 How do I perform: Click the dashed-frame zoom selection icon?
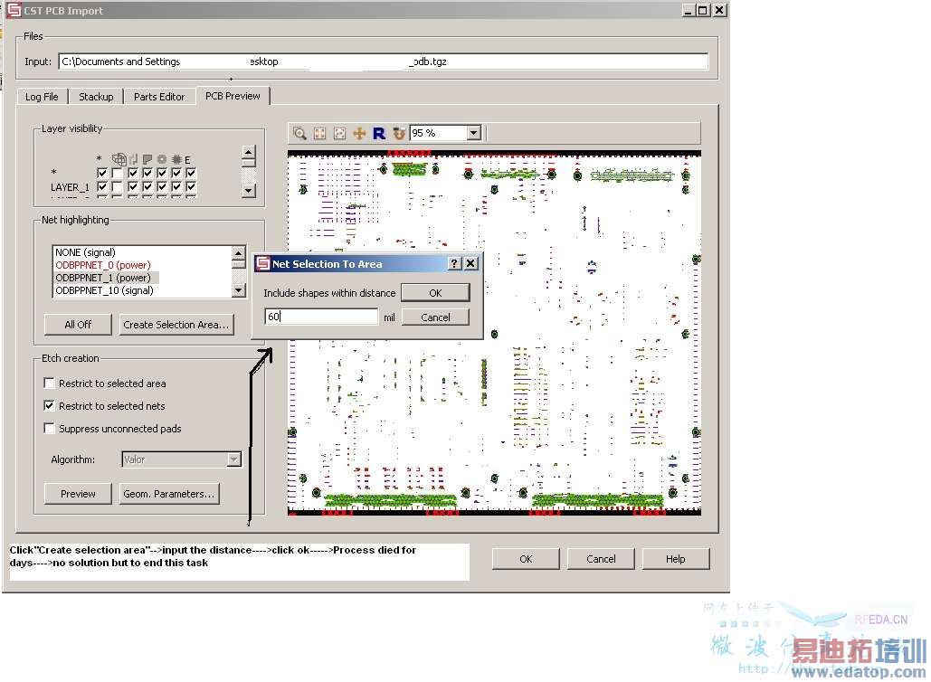point(339,134)
